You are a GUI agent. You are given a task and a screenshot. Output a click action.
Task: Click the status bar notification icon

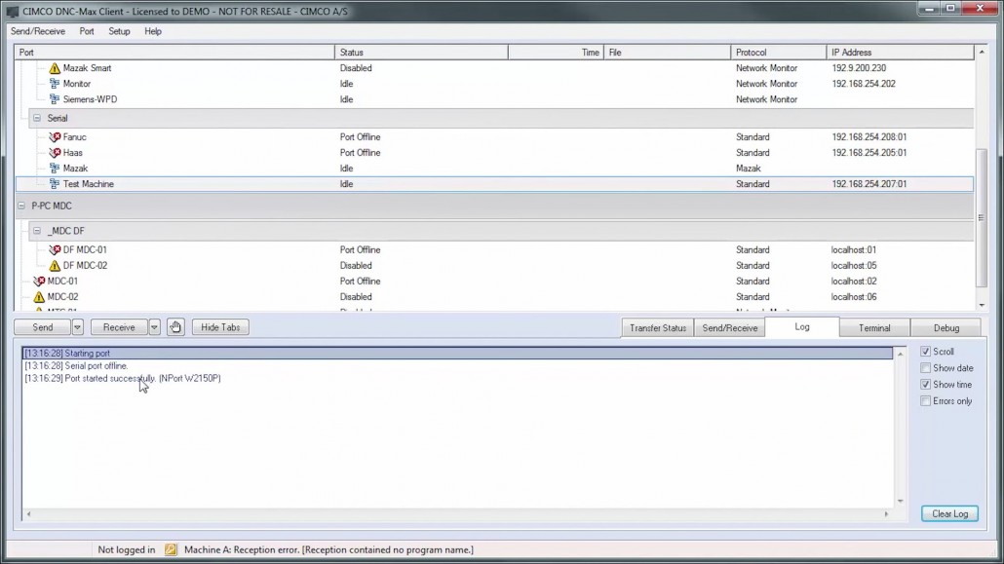pos(171,549)
